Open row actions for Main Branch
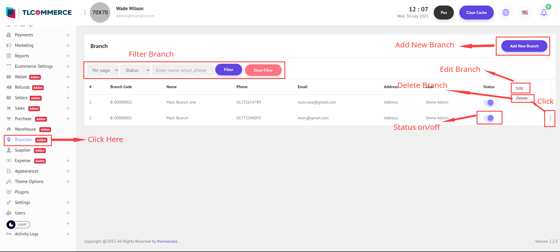Image resolution: width=560 pixels, height=252 pixels. pyautogui.click(x=550, y=118)
